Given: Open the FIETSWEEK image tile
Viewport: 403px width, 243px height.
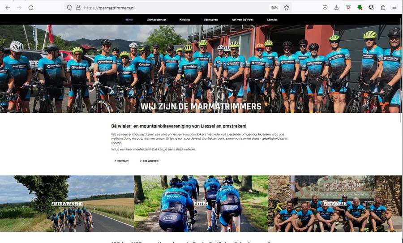Looking at the screenshot, I should click(335, 204).
